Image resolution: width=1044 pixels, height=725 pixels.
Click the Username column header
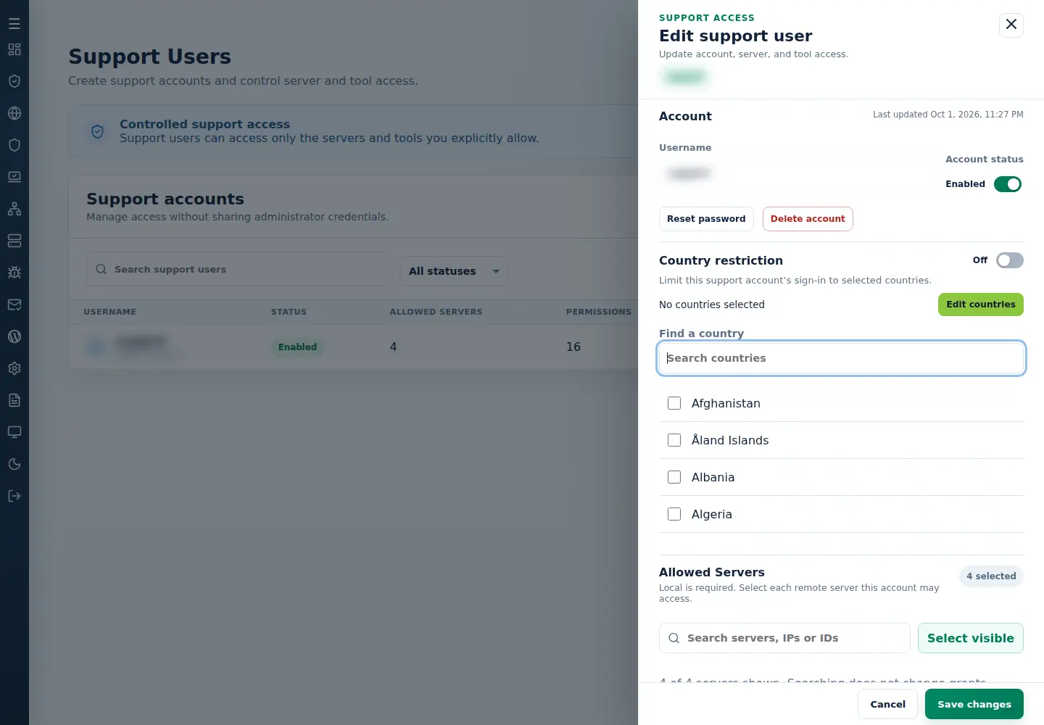(109, 312)
